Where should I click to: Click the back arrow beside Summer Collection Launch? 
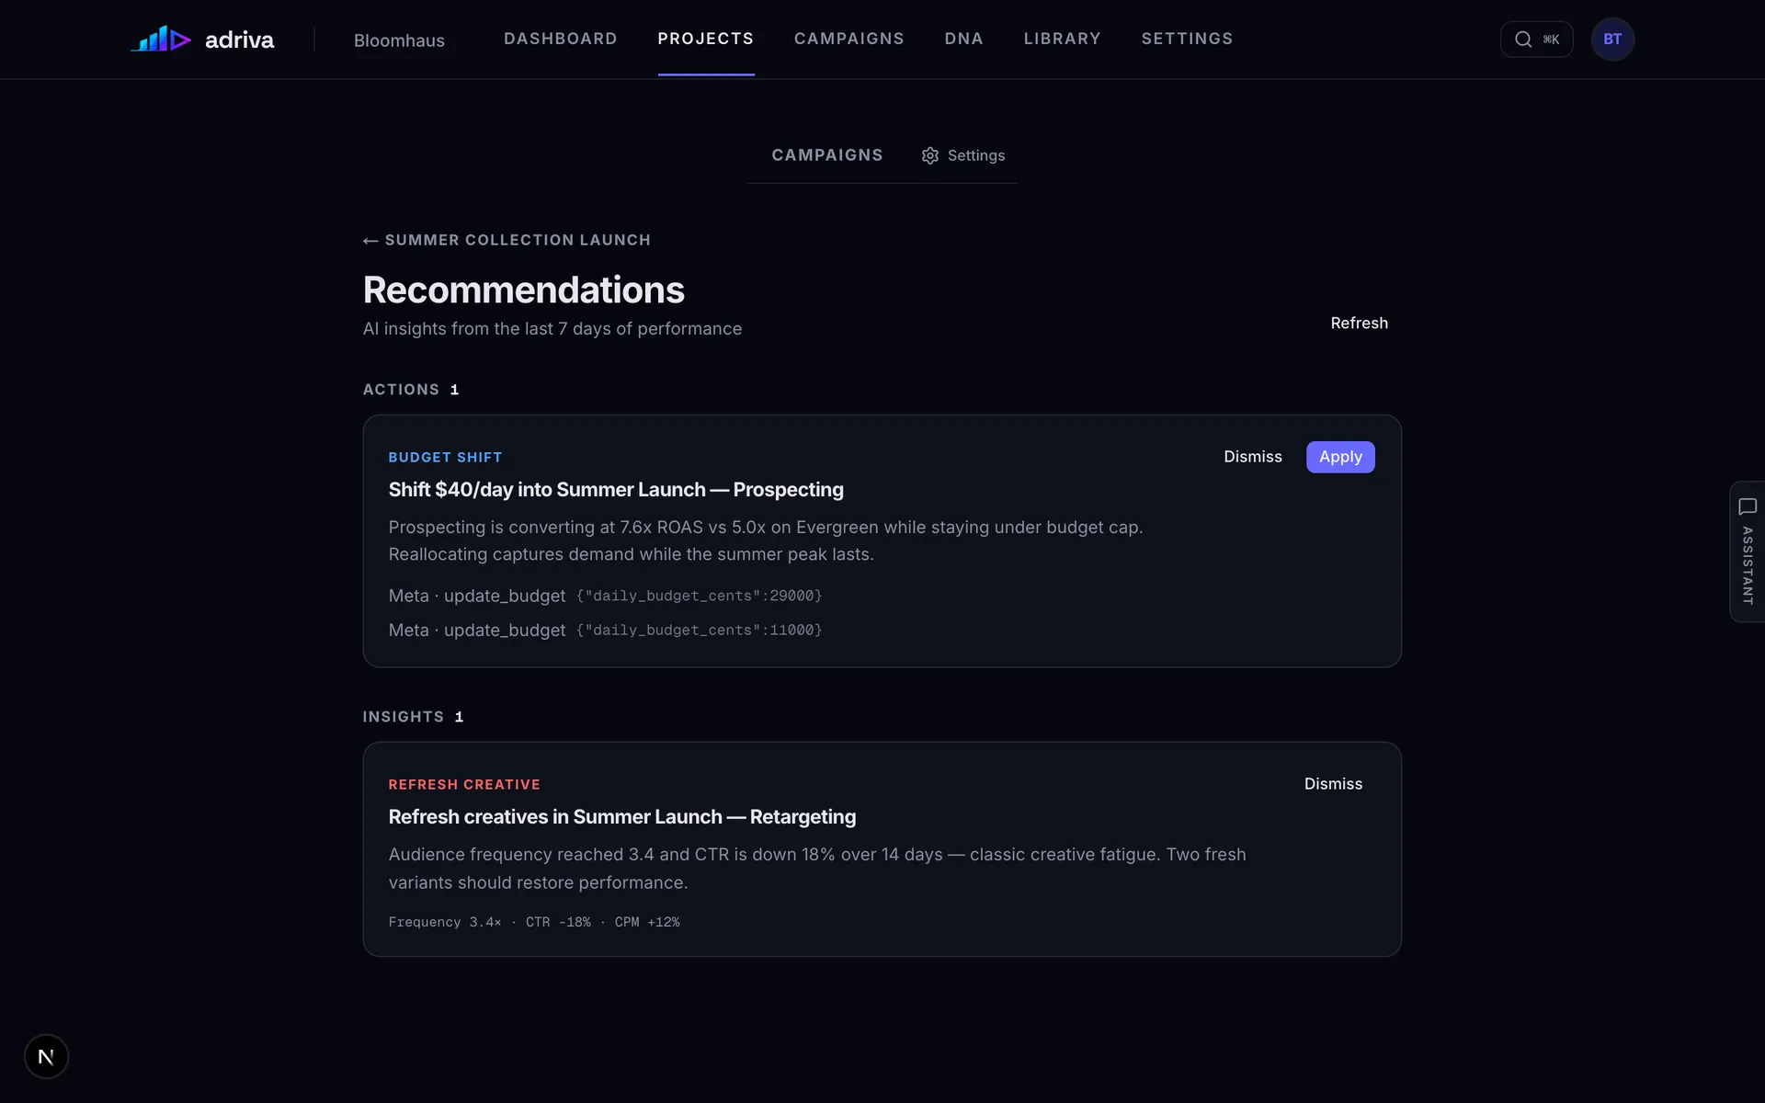click(370, 241)
